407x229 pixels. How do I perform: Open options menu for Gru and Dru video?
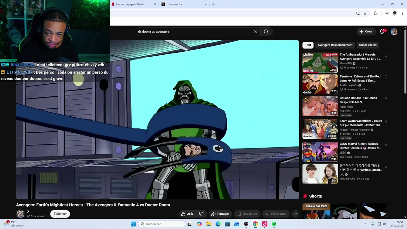(386, 99)
